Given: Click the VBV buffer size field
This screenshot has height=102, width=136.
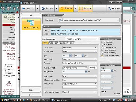Looking at the screenshot, I should pyautogui.click(x=74, y=72).
